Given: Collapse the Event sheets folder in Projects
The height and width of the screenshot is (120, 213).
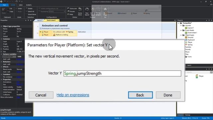Looking at the screenshot, I should [x=181, y=30].
